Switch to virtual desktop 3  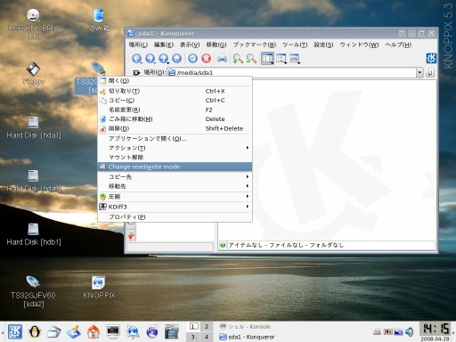coord(193,337)
